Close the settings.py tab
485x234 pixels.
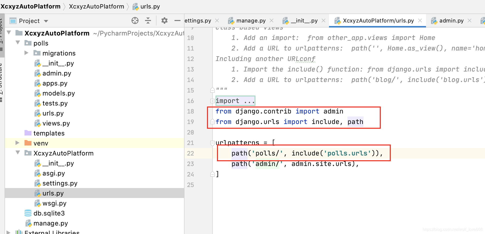click(x=217, y=20)
